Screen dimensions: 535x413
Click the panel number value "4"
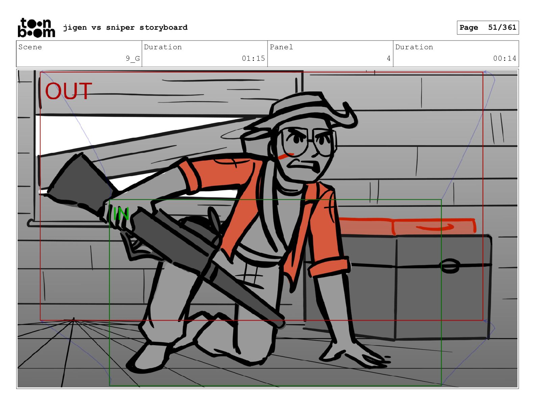click(x=389, y=58)
